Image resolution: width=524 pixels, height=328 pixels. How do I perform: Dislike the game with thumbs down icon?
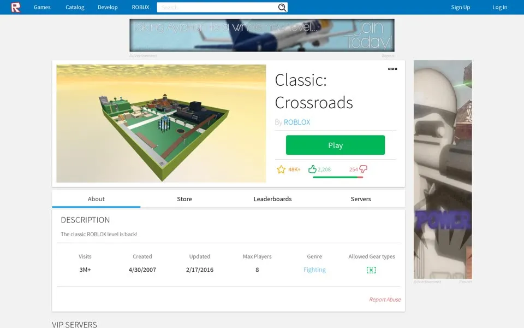[364, 169]
